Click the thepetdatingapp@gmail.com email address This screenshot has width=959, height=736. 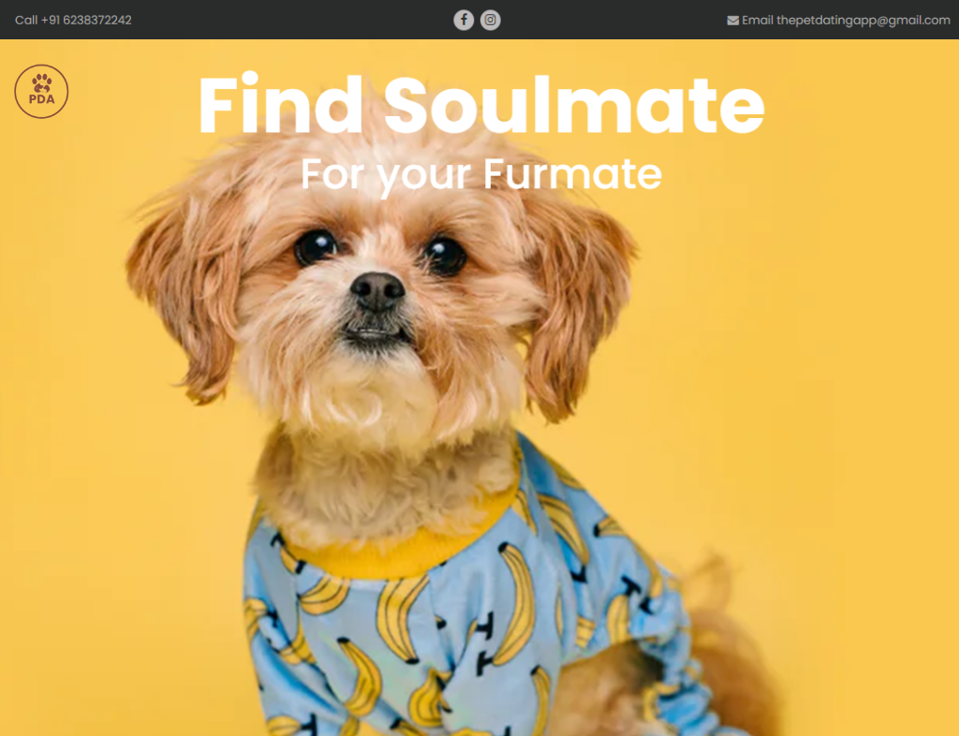(863, 21)
